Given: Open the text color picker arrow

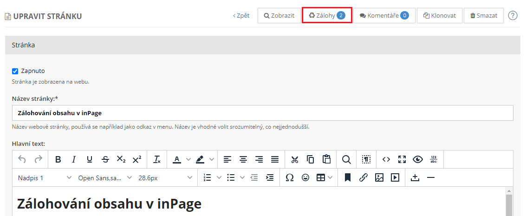Looking at the screenshot, I should tap(188, 159).
